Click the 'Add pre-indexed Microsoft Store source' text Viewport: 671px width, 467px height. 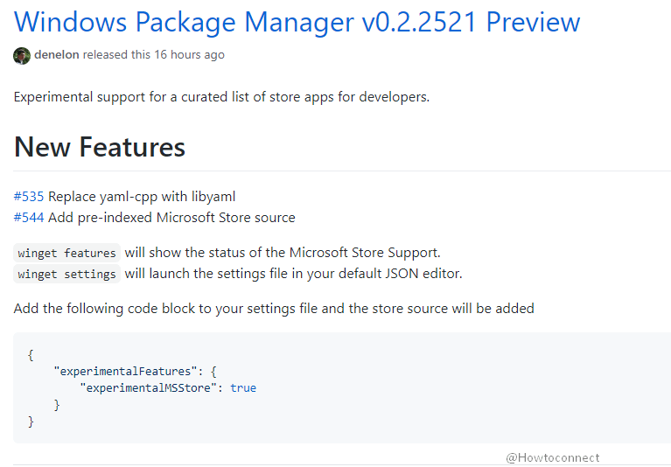click(171, 218)
